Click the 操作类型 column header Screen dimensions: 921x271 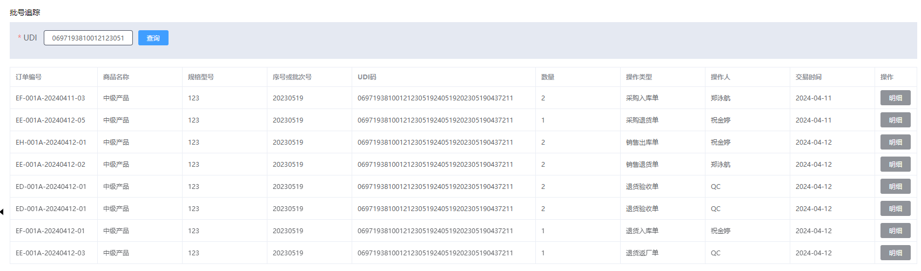click(x=639, y=77)
